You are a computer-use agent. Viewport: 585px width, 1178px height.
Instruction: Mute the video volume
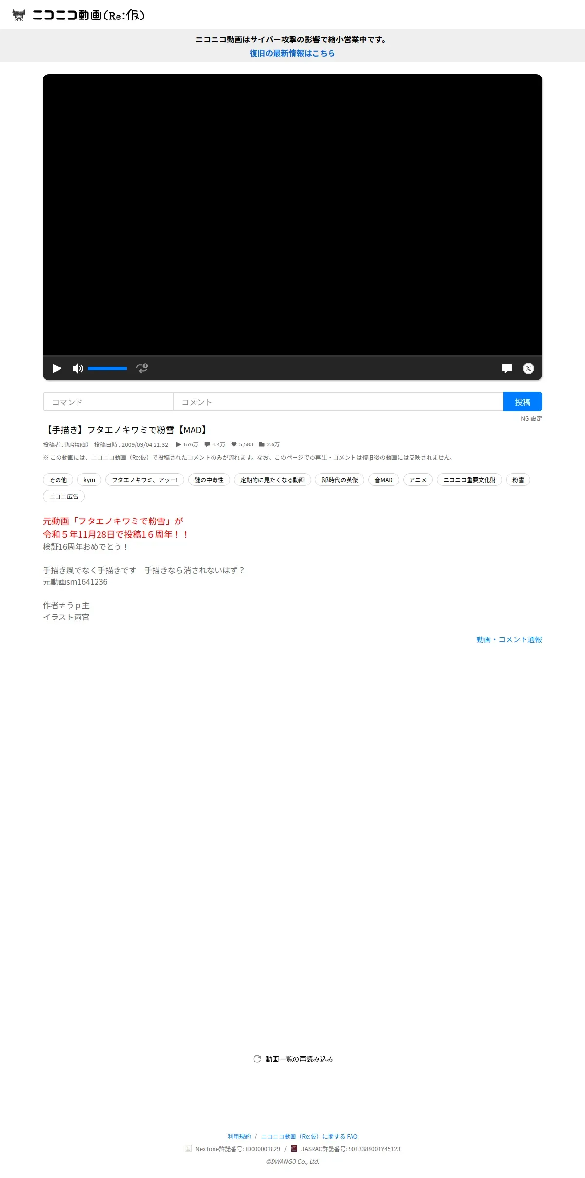click(78, 368)
